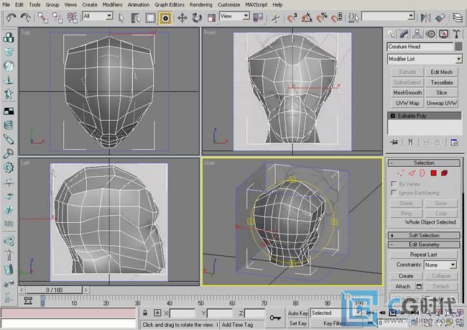The width and height of the screenshot is (467, 330).
Task: Apply the UVW Map modifier button
Action: 407,103
